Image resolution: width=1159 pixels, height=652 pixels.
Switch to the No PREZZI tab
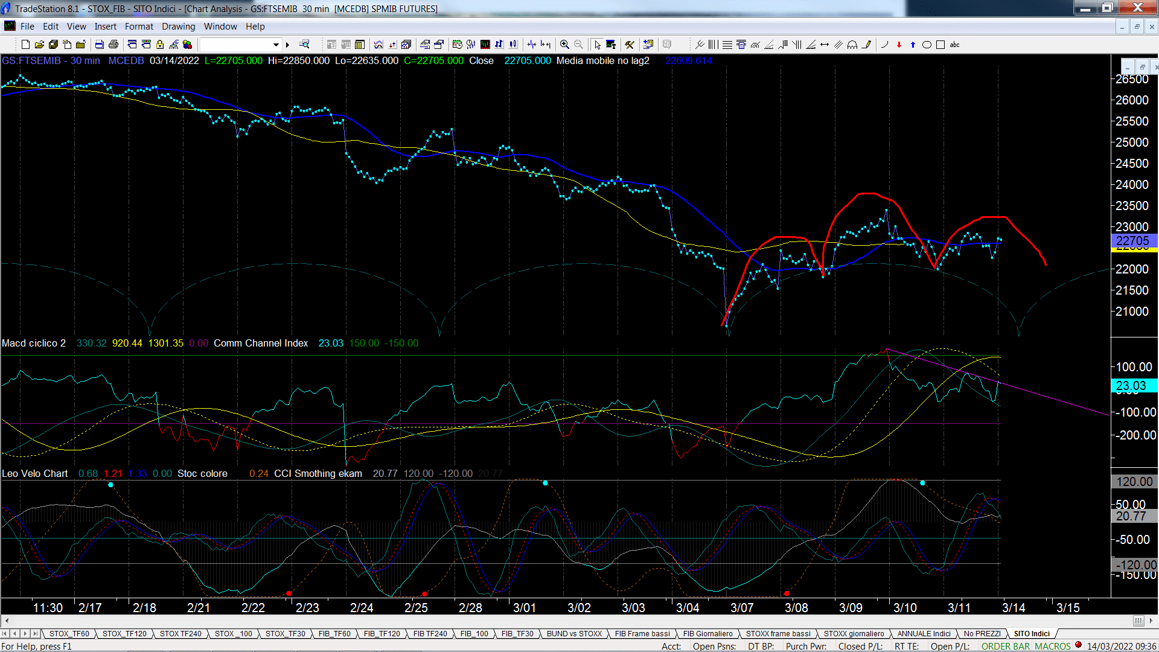click(982, 633)
